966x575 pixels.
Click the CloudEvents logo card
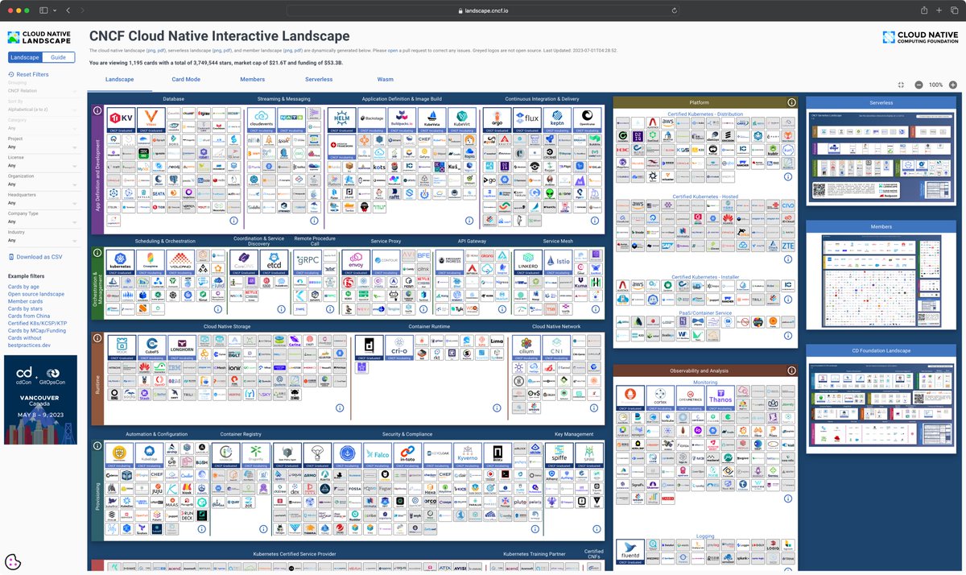coord(261,120)
